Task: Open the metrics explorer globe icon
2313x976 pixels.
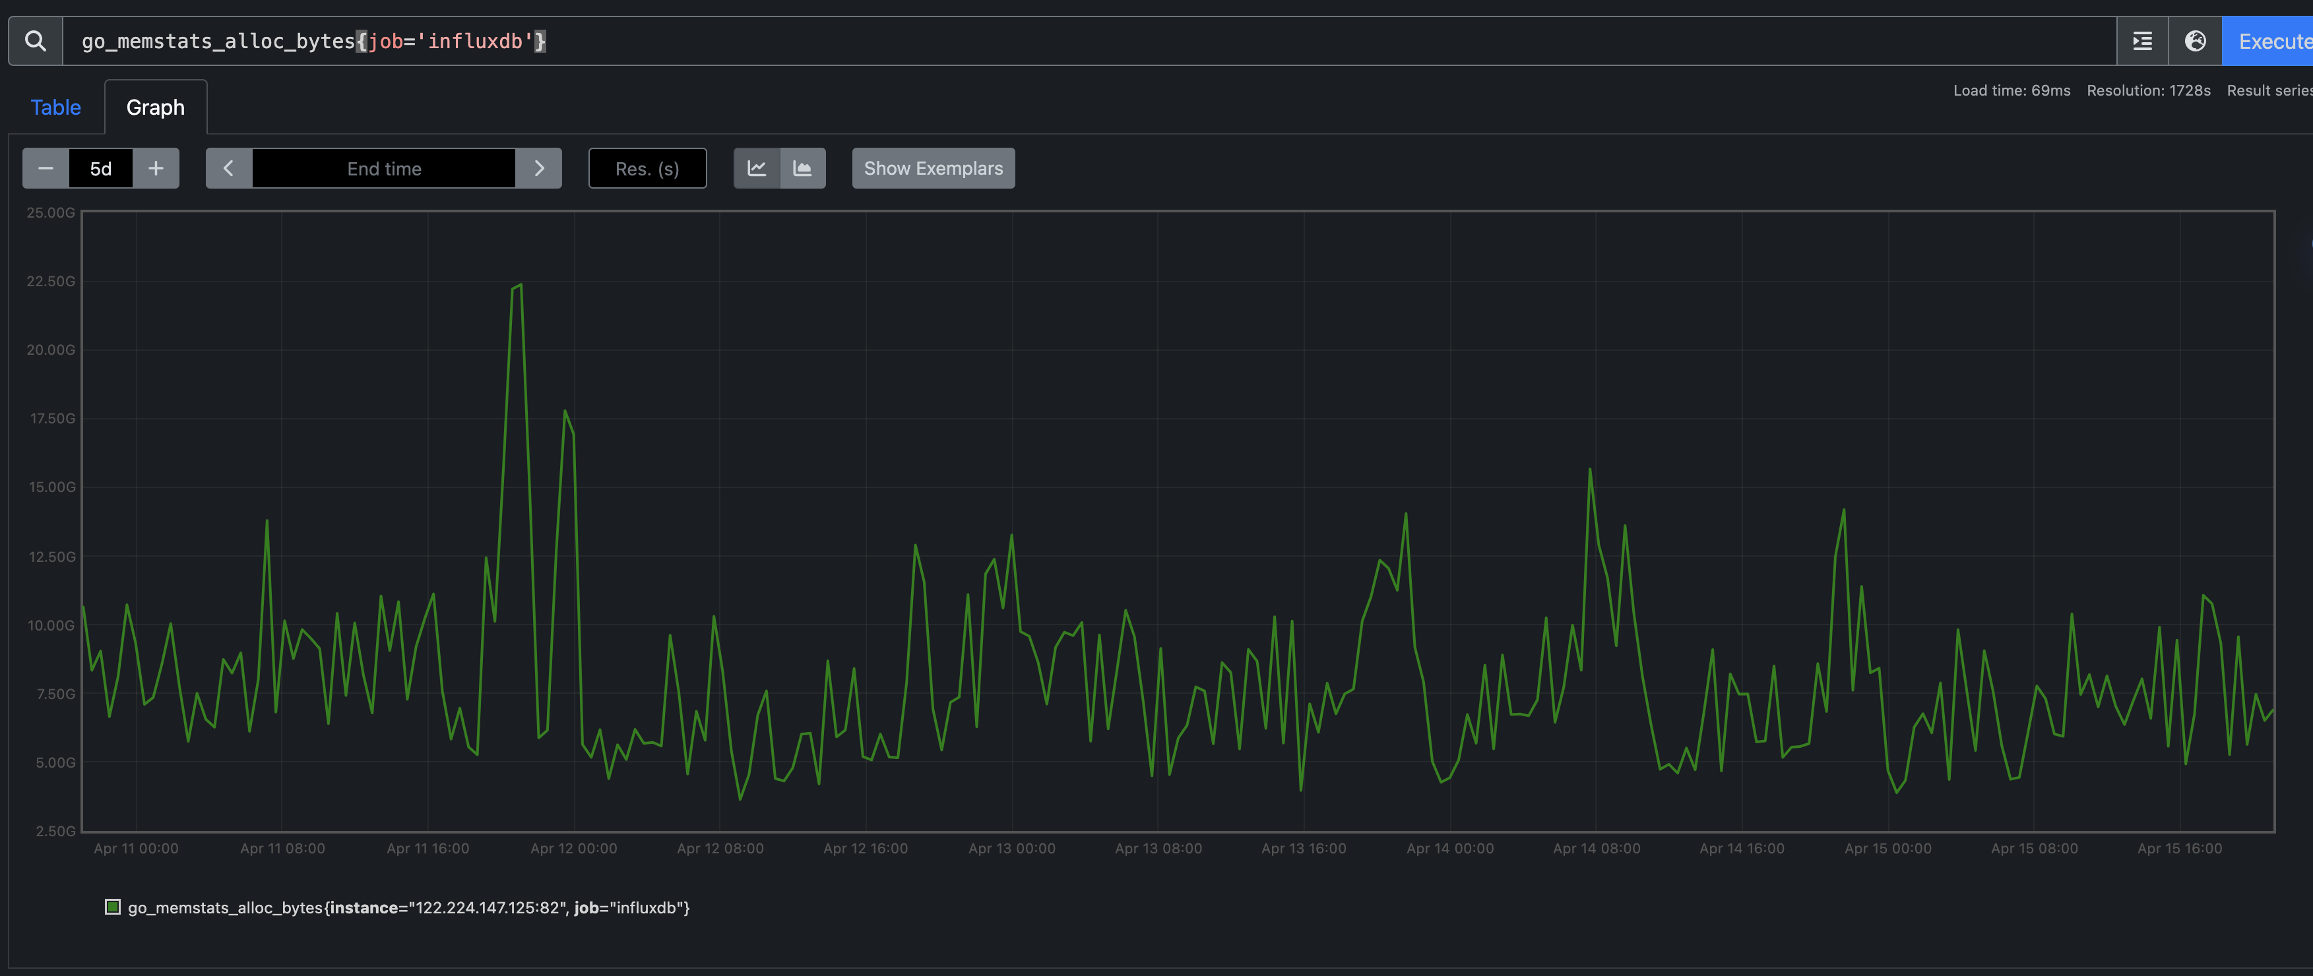Action: (x=2194, y=42)
